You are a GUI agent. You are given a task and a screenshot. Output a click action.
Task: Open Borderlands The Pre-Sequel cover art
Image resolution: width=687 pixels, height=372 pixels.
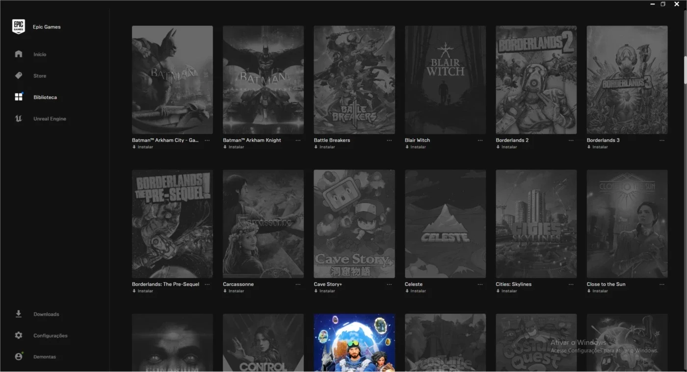coord(172,224)
